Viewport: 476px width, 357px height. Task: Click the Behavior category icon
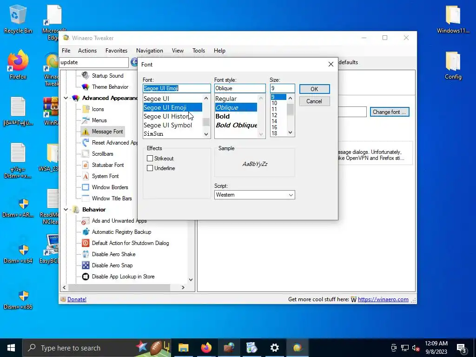coord(76,210)
